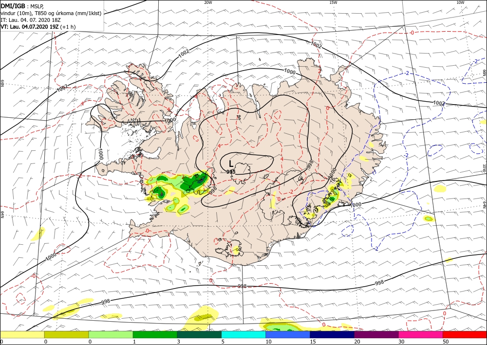Screen dimensions: 487x345
Task: Click the '15W' longitude label
Action: pos(333,2)
